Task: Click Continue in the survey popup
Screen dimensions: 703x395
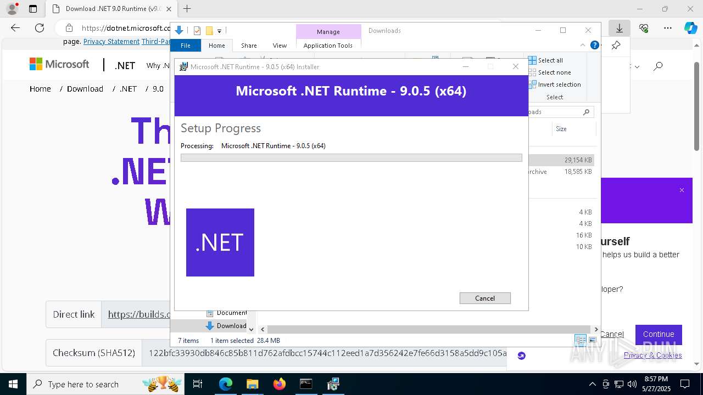Action: [x=659, y=334]
